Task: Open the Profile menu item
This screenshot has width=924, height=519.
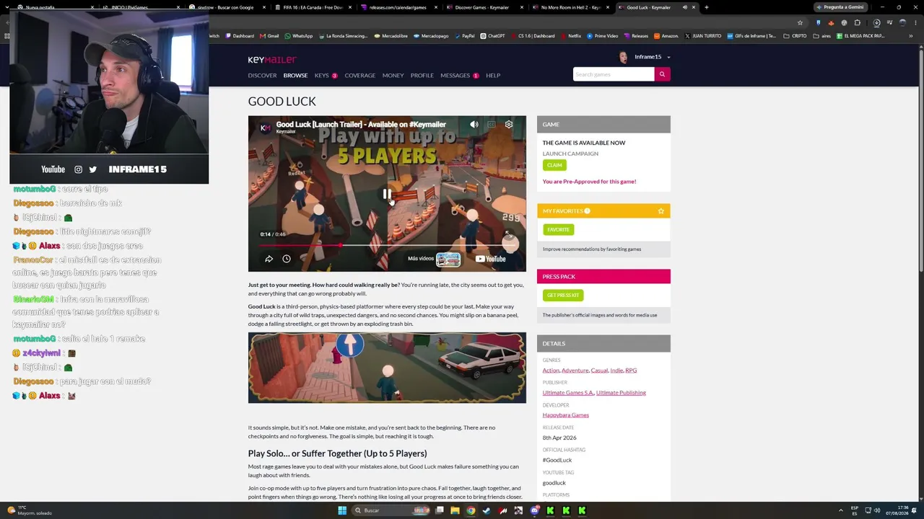Action: pyautogui.click(x=422, y=75)
